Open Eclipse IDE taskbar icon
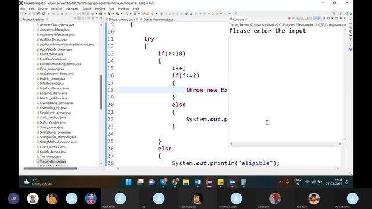This screenshot has width=372, height=209. 209,182
